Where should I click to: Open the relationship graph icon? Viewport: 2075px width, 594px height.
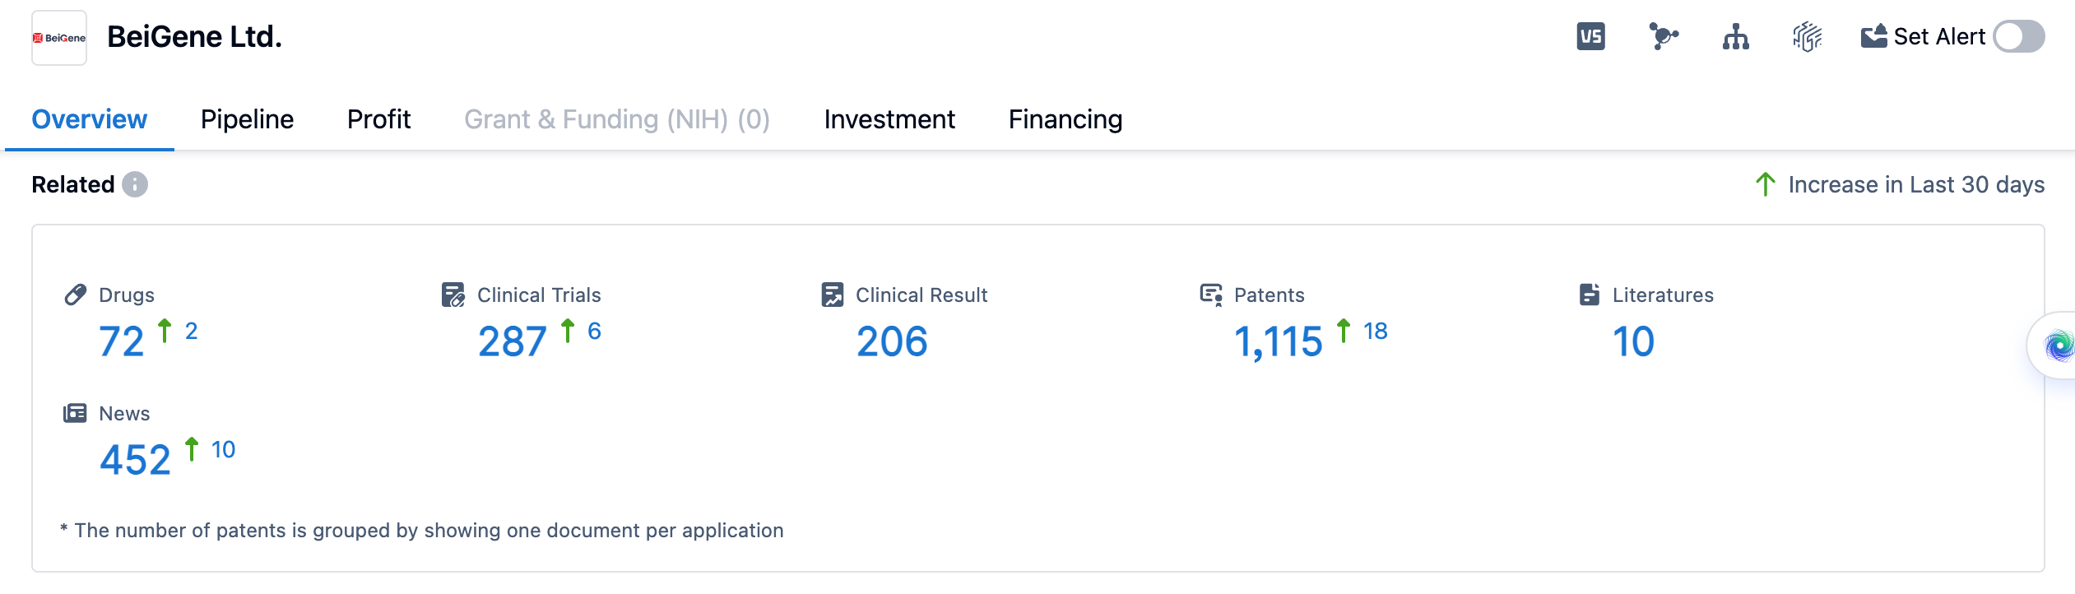(x=1663, y=37)
